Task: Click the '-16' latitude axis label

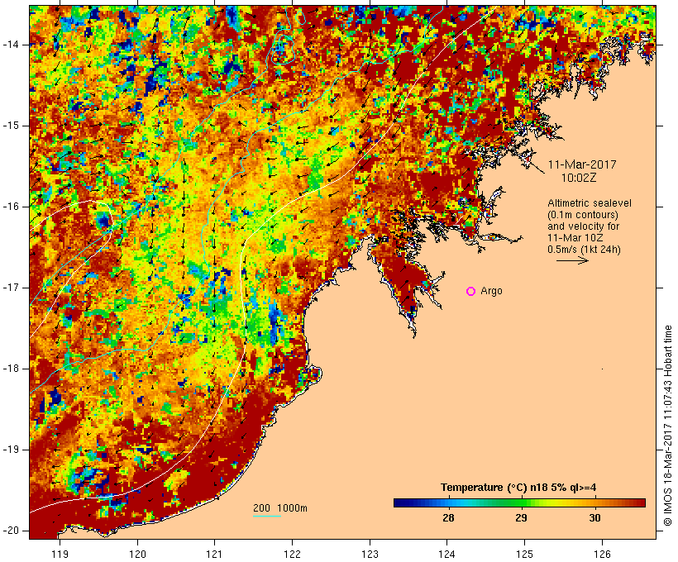Action: (11, 207)
